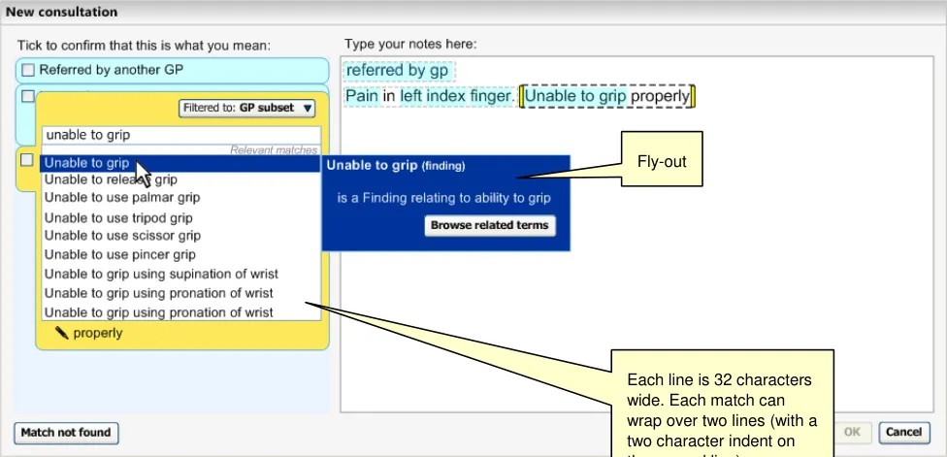Viewport: 947px width, 457px height.
Task: Choose "Unable to grip using supination of wrist"
Action: (158, 274)
